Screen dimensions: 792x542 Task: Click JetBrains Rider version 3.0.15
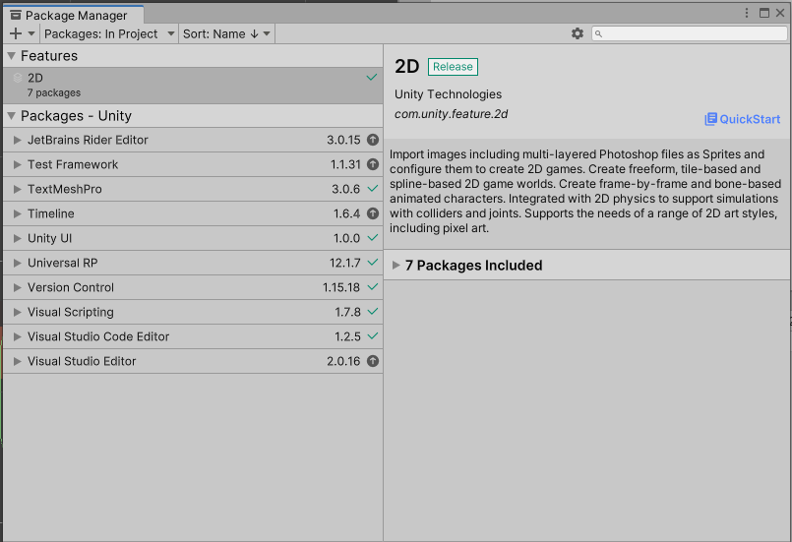[x=343, y=140]
